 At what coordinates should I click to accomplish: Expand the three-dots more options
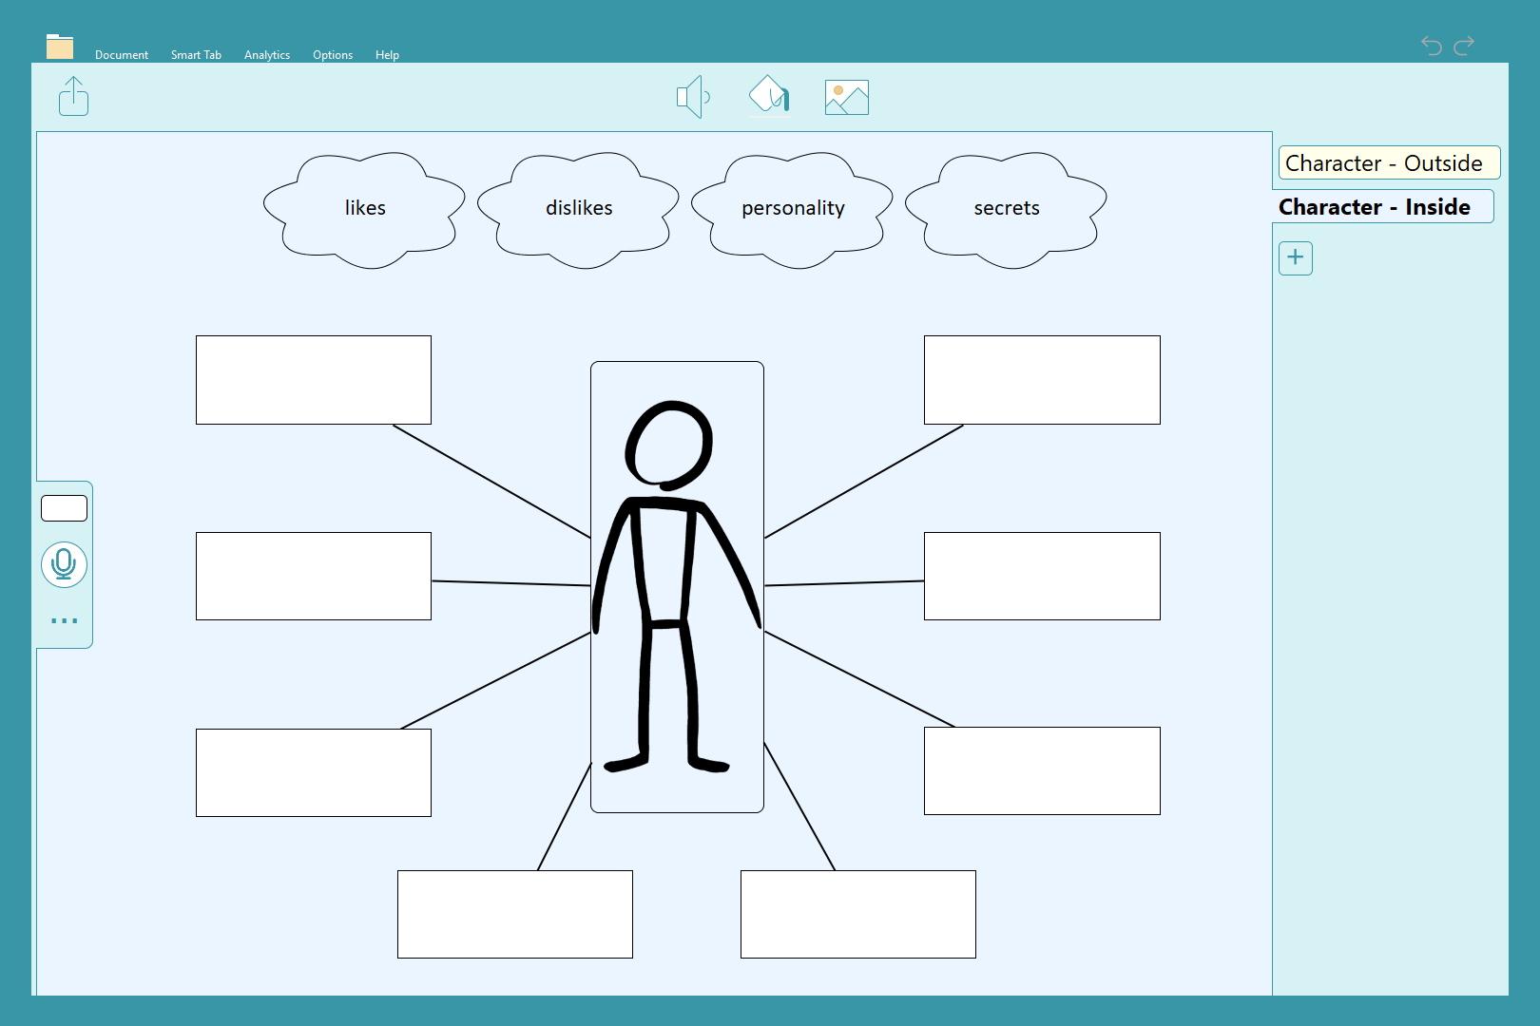coord(64,621)
